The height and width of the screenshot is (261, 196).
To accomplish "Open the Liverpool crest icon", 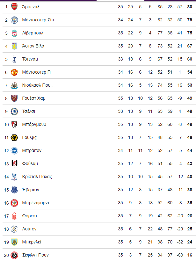I will pos(14,33).
